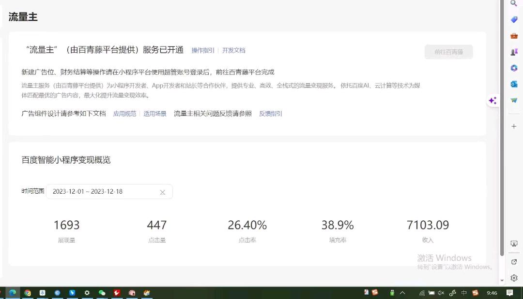
Task: Open the blue tag icon in the sidebar
Action: coord(514,20)
